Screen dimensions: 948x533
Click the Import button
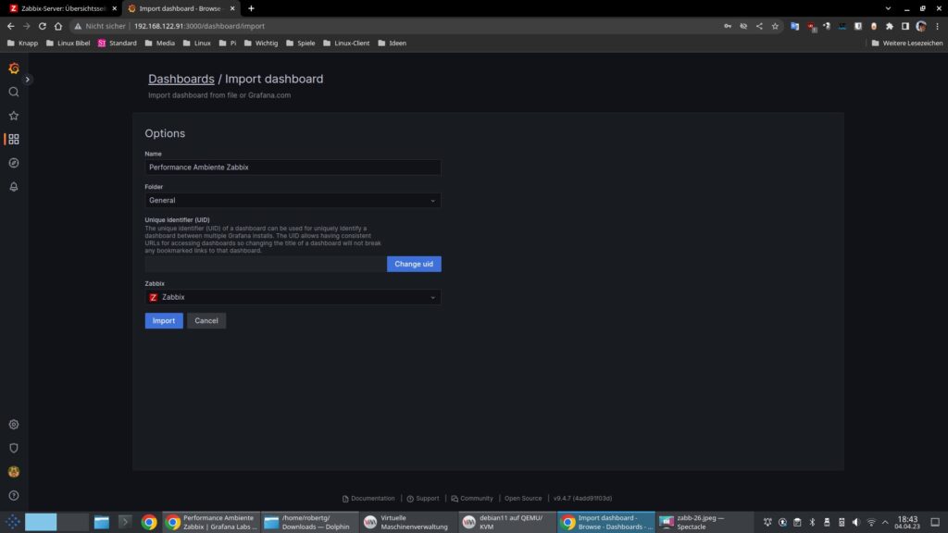point(164,321)
